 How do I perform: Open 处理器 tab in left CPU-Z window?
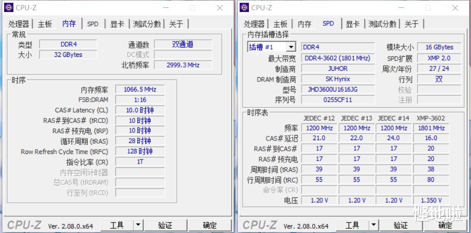pos(18,24)
